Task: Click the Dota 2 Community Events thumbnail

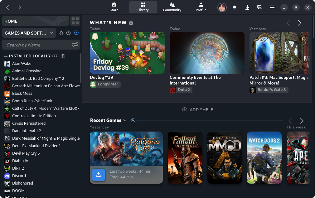Action: tap(207, 53)
